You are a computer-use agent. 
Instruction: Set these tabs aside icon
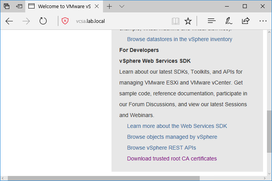pyautogui.click(x=19, y=7)
